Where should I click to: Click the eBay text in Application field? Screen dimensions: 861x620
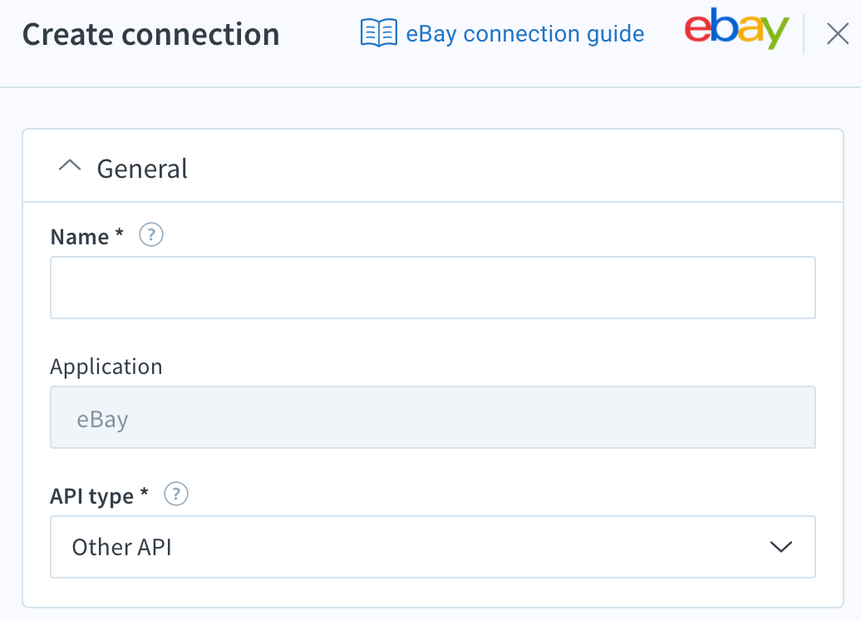[x=102, y=420]
